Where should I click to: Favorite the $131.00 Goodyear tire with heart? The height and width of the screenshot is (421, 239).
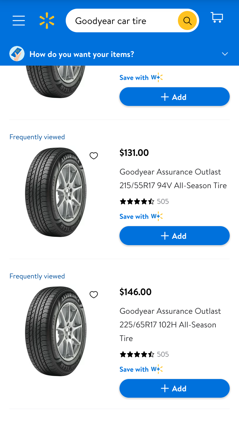[94, 156]
